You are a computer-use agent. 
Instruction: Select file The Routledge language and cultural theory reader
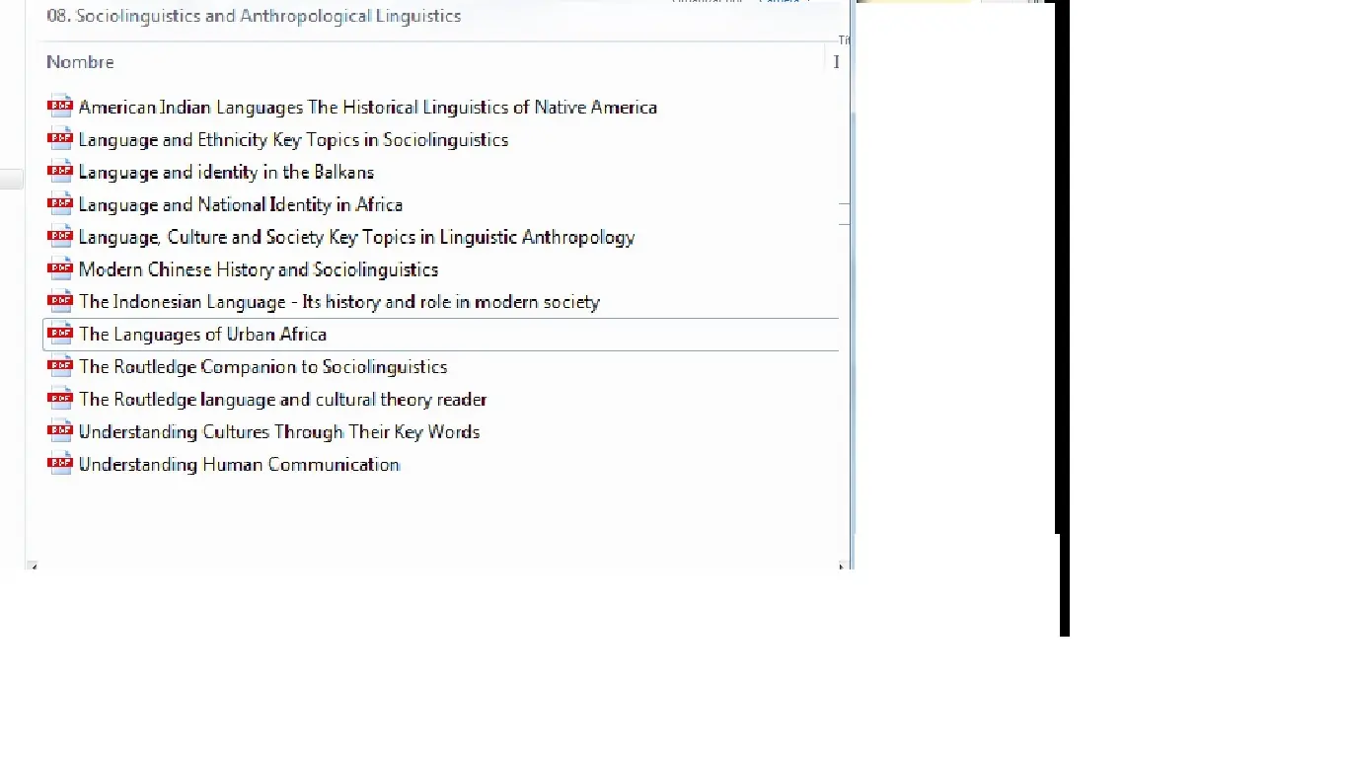(282, 400)
